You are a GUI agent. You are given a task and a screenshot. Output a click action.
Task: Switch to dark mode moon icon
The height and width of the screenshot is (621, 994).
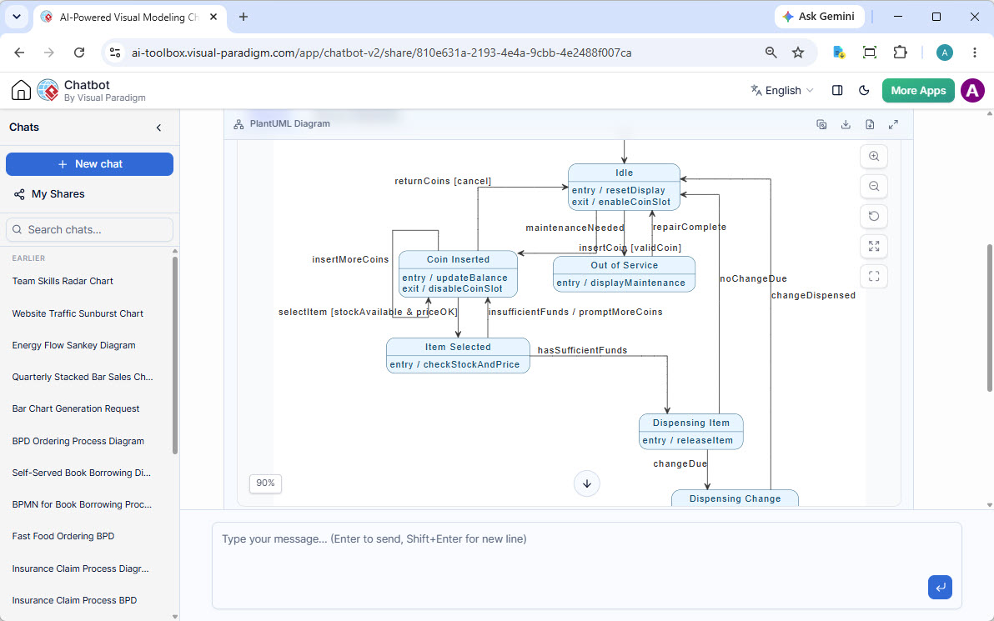(863, 91)
